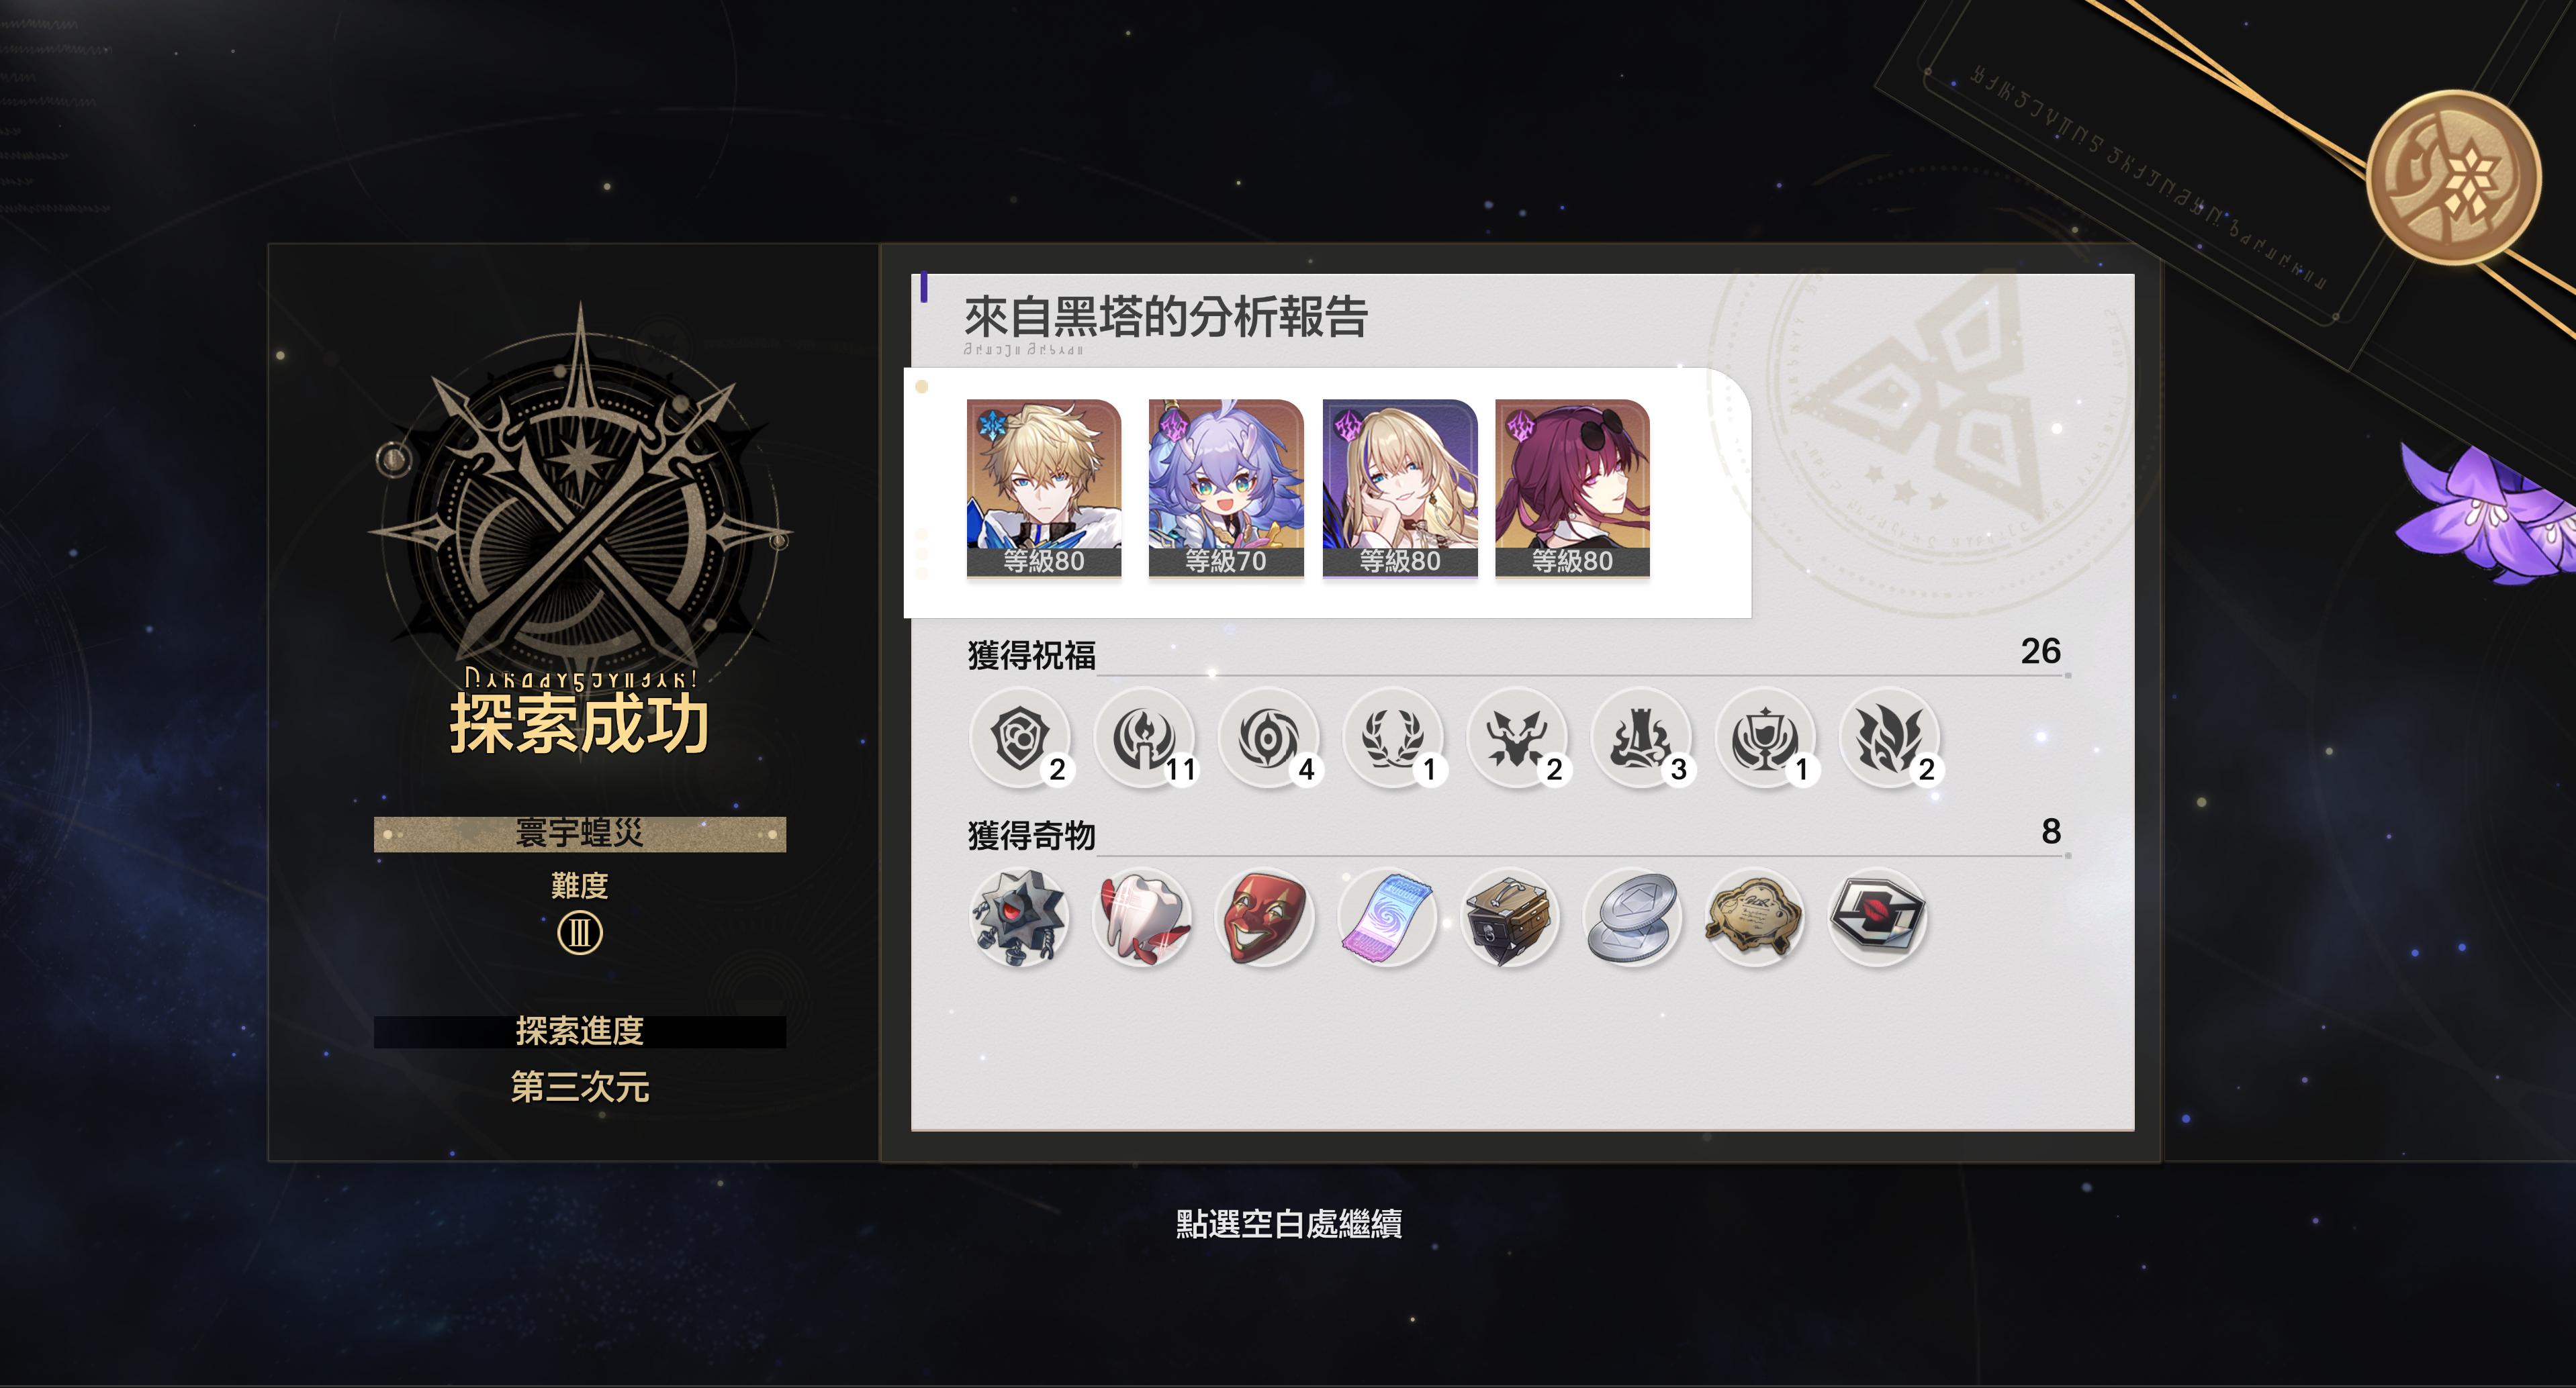Select the hexagonal red-and-black badge curio
2576x1388 pixels.
[1877, 918]
